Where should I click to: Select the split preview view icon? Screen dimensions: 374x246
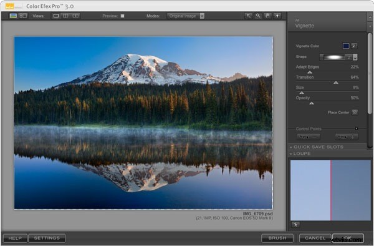(x=65, y=16)
